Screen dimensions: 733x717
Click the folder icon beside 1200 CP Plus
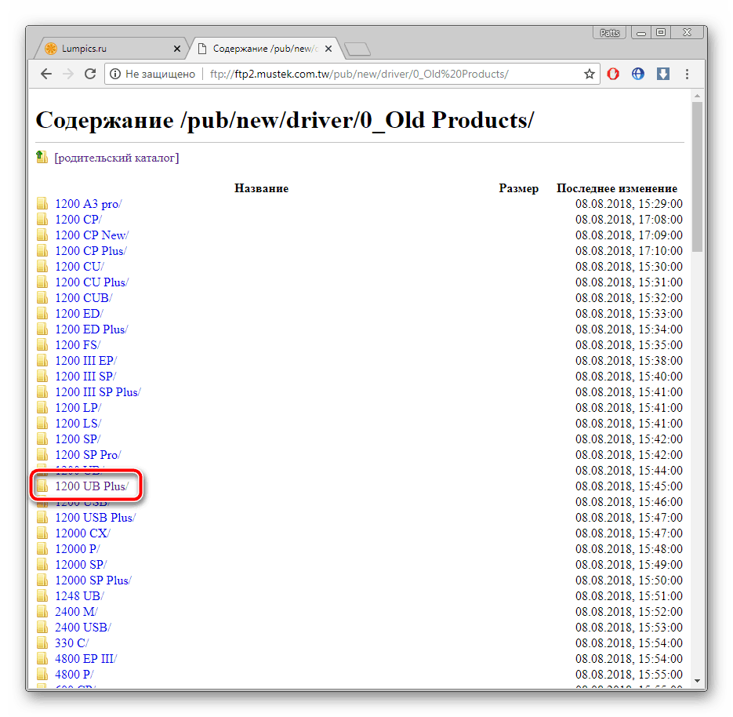pyautogui.click(x=42, y=251)
